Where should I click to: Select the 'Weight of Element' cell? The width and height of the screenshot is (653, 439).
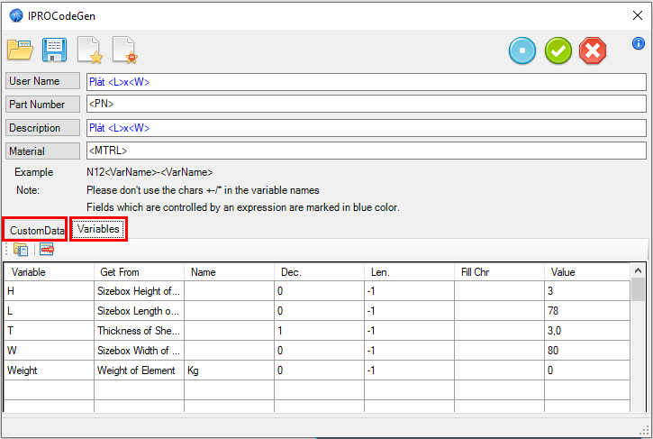pos(139,370)
